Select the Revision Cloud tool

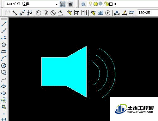tap(4, 72)
